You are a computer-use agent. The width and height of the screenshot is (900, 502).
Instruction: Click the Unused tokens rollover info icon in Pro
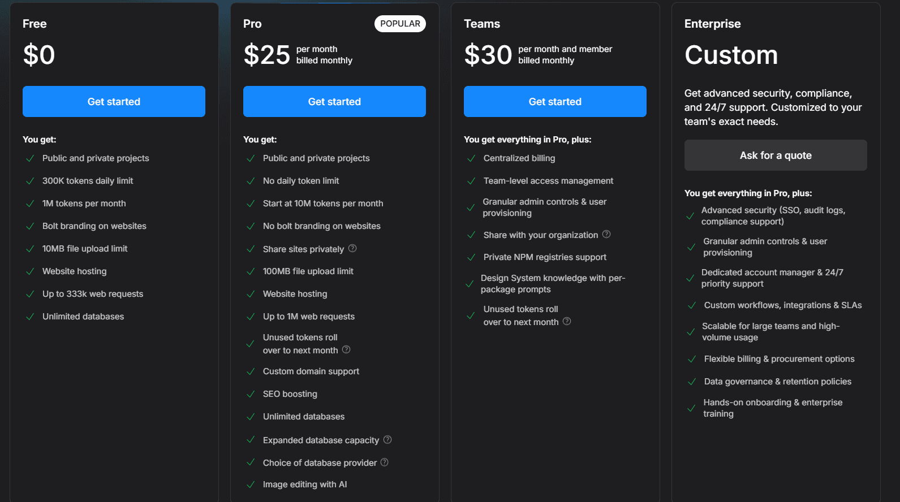coord(346,350)
